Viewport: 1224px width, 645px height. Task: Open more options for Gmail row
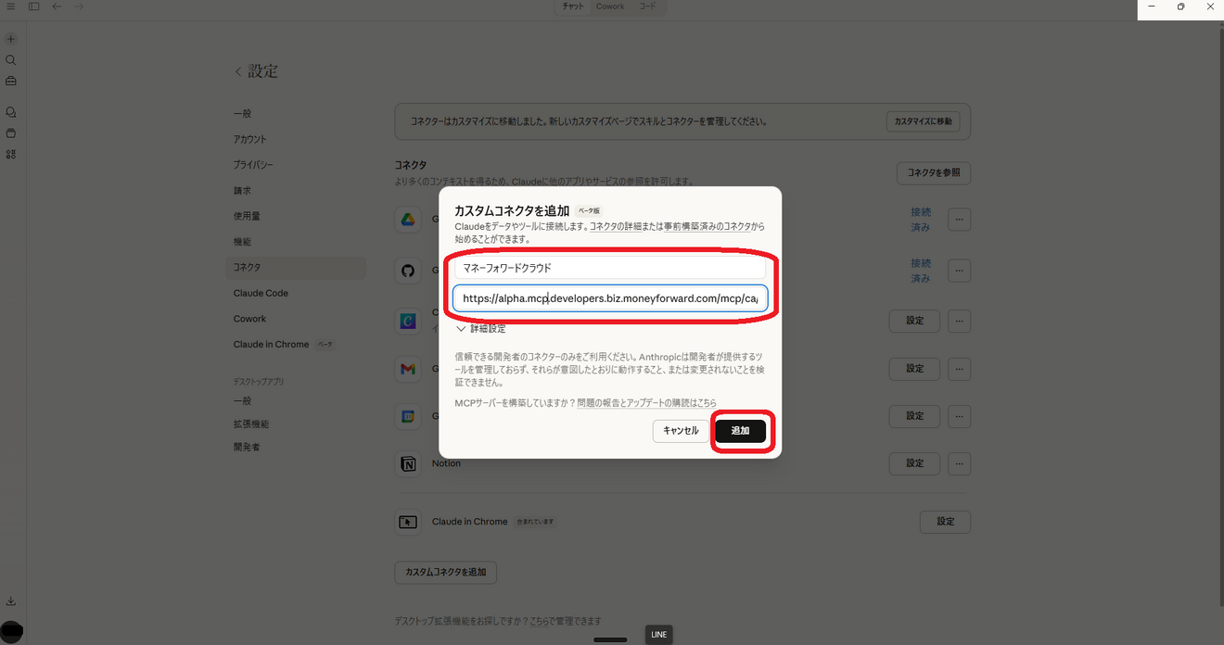pos(959,369)
